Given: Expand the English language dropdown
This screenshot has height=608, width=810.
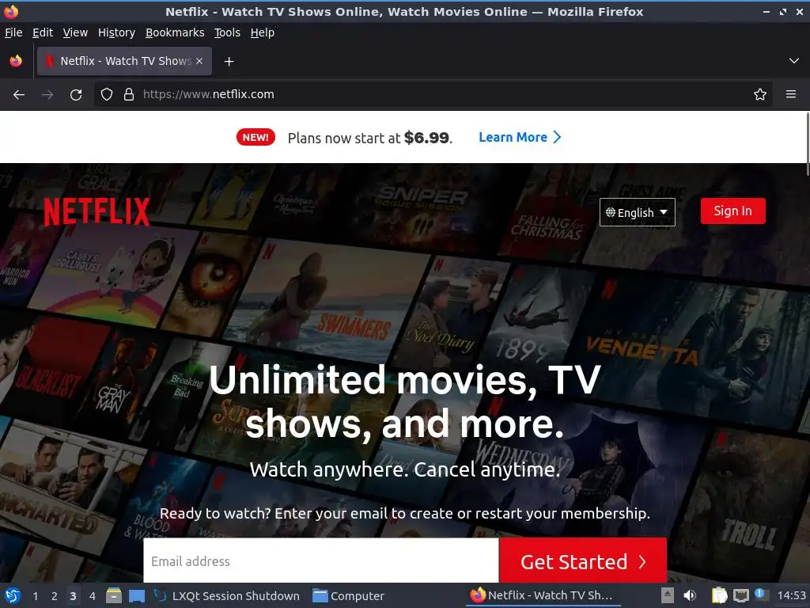Looking at the screenshot, I should [x=637, y=212].
